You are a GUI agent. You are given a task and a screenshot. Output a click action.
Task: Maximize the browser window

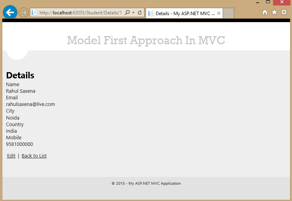[x=268, y=2]
